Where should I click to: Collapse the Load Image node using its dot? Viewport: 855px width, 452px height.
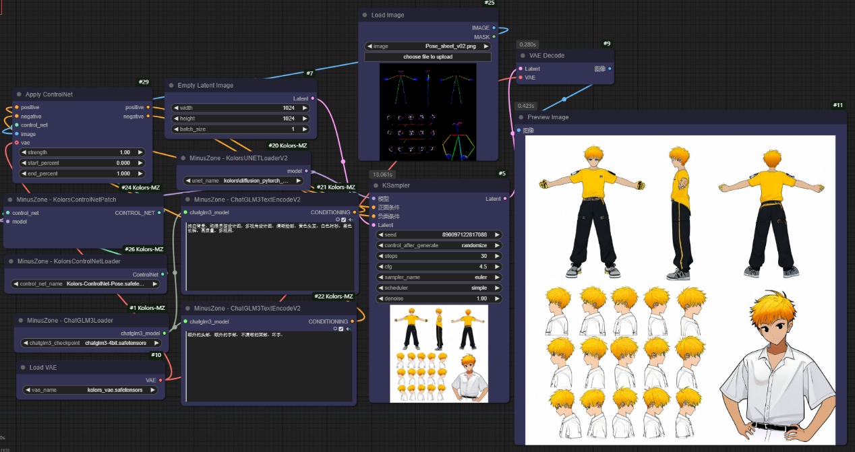tap(365, 15)
